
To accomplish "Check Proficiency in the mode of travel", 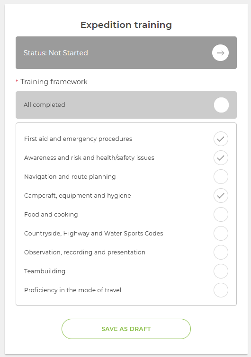I will (221, 290).
